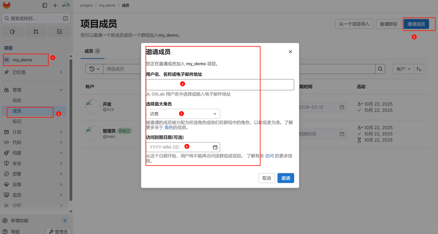Click the 邀请 button in the dialog
Image resolution: width=438 pixels, height=234 pixels.
click(286, 178)
